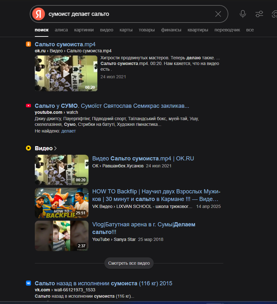Screen dimensions: 277x304
Task: Open the все tab to see more categories
Action: point(250,29)
